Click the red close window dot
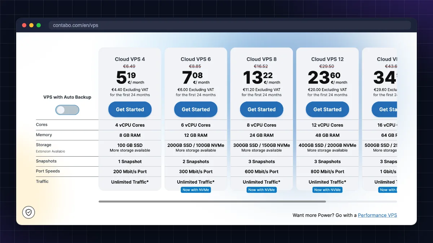This screenshot has height=243, width=433. (24, 25)
